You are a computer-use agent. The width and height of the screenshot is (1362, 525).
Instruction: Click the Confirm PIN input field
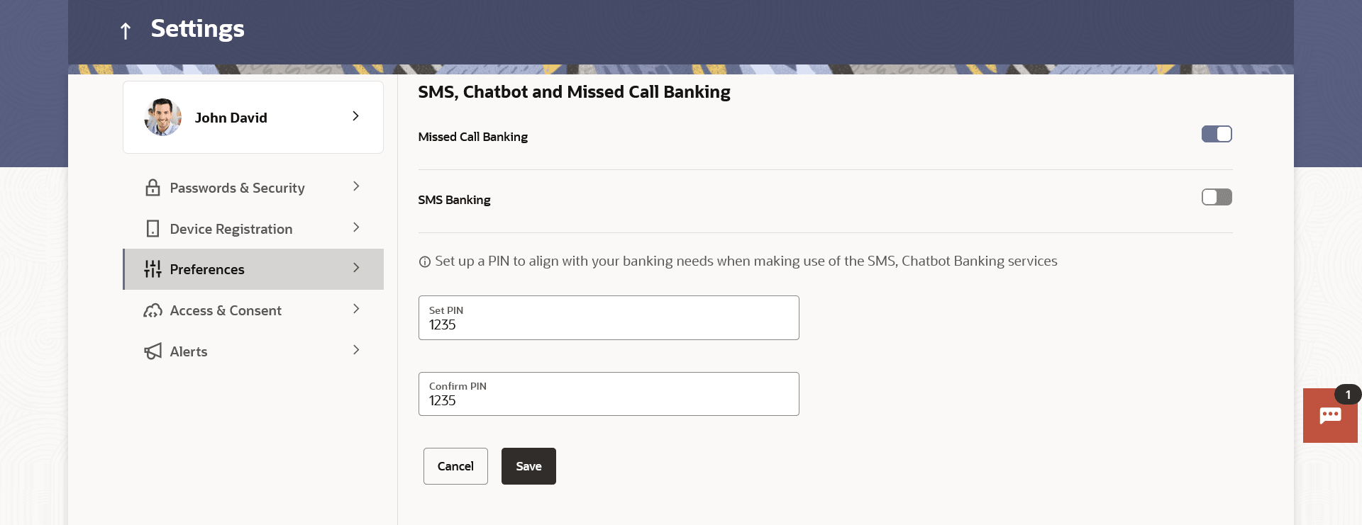(x=609, y=394)
